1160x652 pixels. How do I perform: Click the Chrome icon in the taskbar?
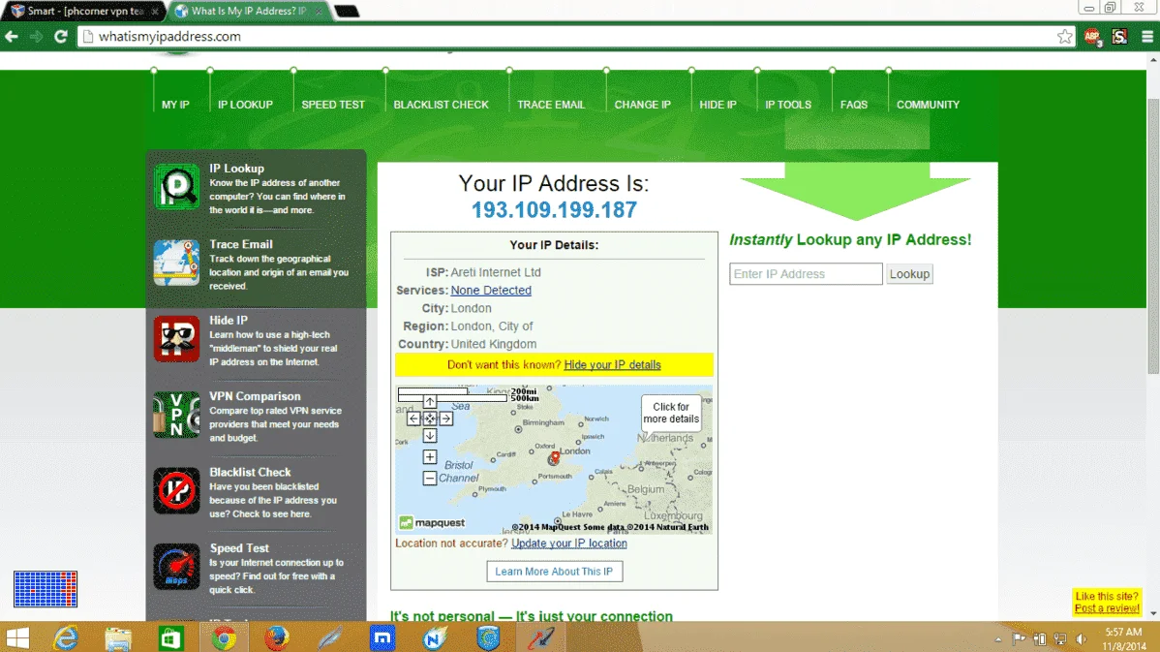click(x=225, y=637)
